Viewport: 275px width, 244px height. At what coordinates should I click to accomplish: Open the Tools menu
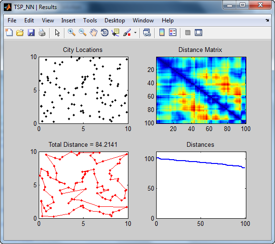click(90, 20)
